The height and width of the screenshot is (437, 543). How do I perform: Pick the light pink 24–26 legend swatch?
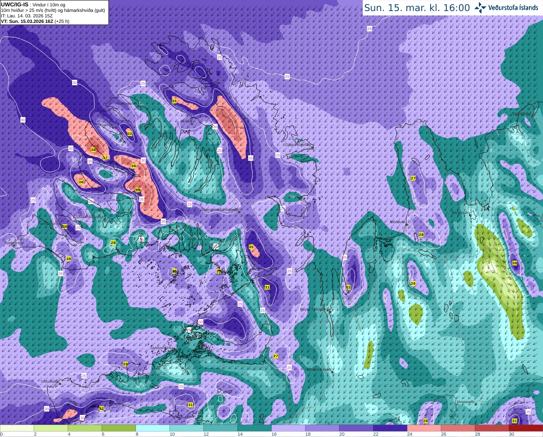[x=424, y=428]
